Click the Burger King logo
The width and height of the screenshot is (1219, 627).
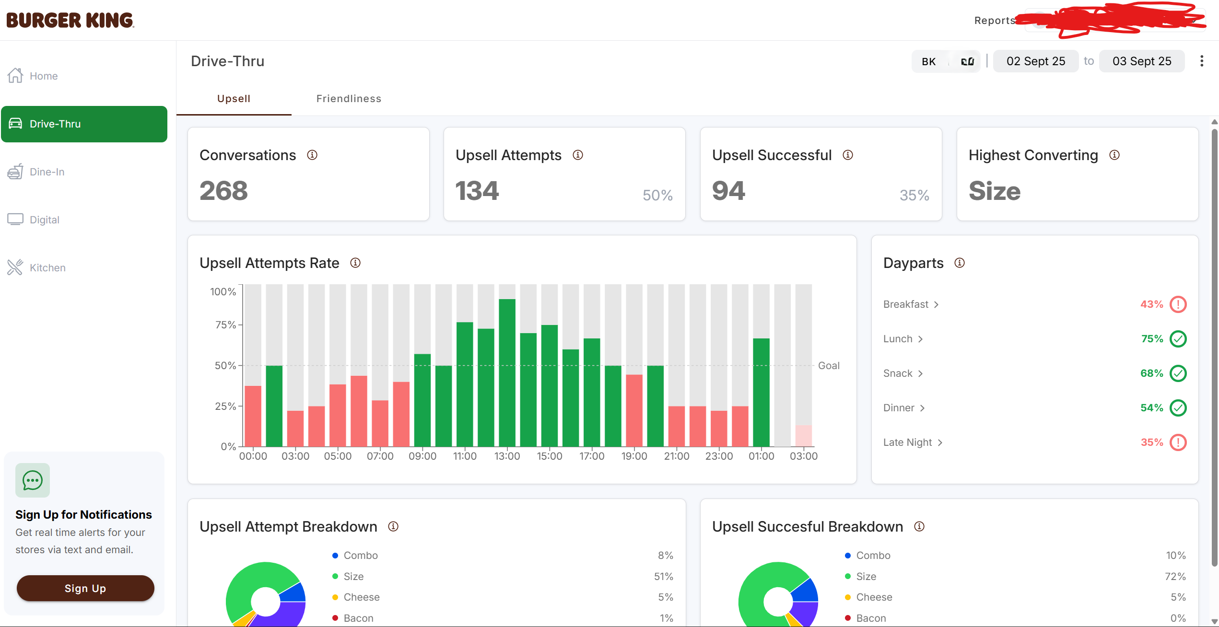pos(70,20)
